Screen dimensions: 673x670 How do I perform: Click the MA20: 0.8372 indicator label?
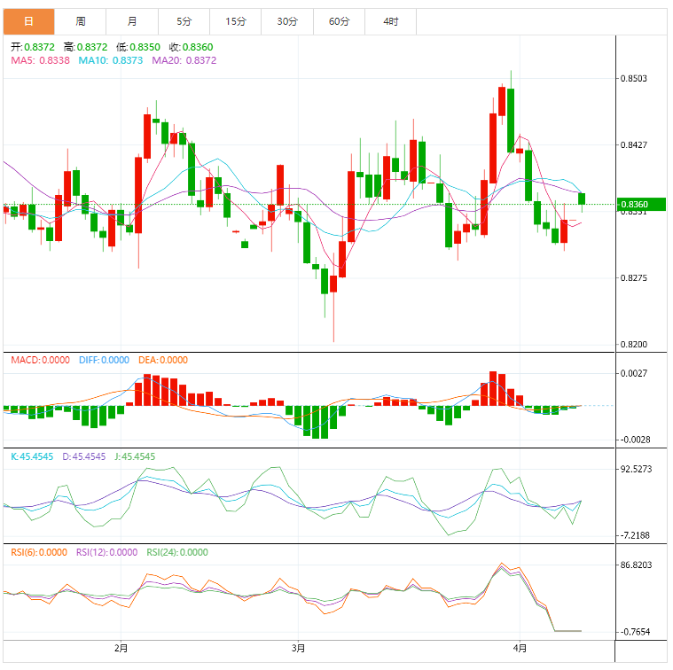(x=184, y=60)
